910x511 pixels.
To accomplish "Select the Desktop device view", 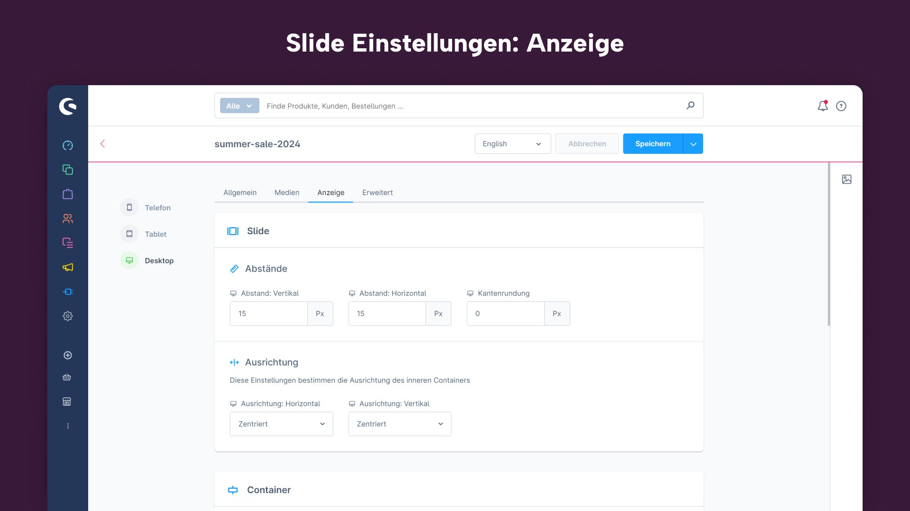I will tap(159, 261).
